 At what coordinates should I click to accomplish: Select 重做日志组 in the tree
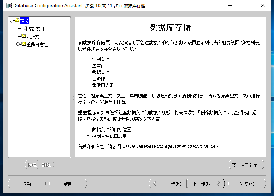pyautogui.click(x=37, y=45)
